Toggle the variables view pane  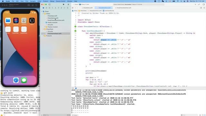point(203,115)
